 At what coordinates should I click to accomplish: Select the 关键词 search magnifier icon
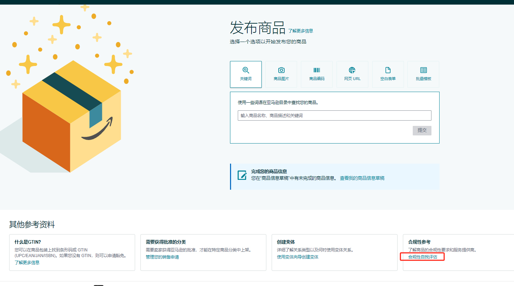[246, 70]
